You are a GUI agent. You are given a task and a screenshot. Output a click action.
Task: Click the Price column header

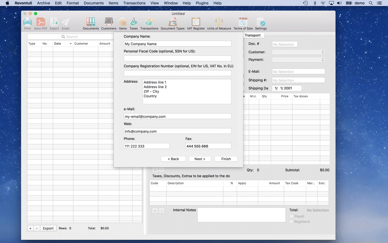tap(282, 96)
